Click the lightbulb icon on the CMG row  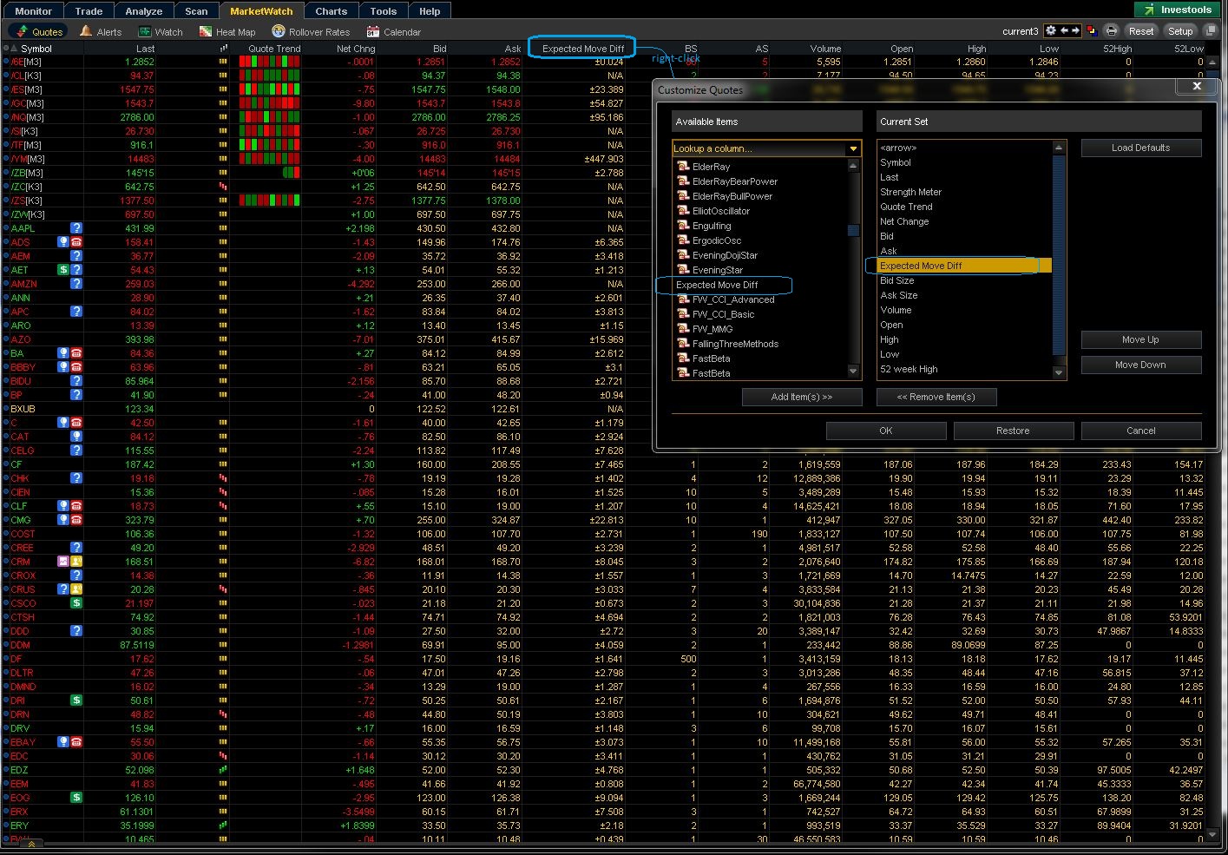pyautogui.click(x=63, y=520)
